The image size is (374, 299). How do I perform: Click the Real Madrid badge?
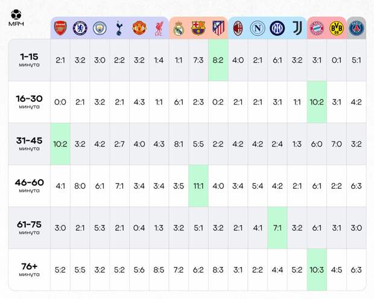click(x=179, y=28)
